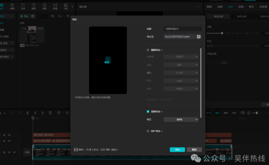Toggle the main track magnet icon
Screen dimensions: 269x165
209,113
